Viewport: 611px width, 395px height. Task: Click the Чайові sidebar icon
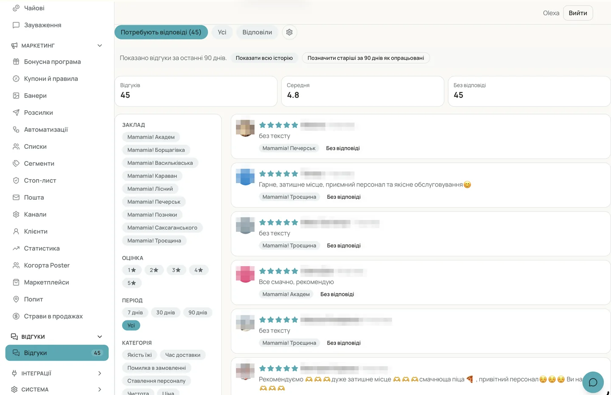tap(16, 8)
